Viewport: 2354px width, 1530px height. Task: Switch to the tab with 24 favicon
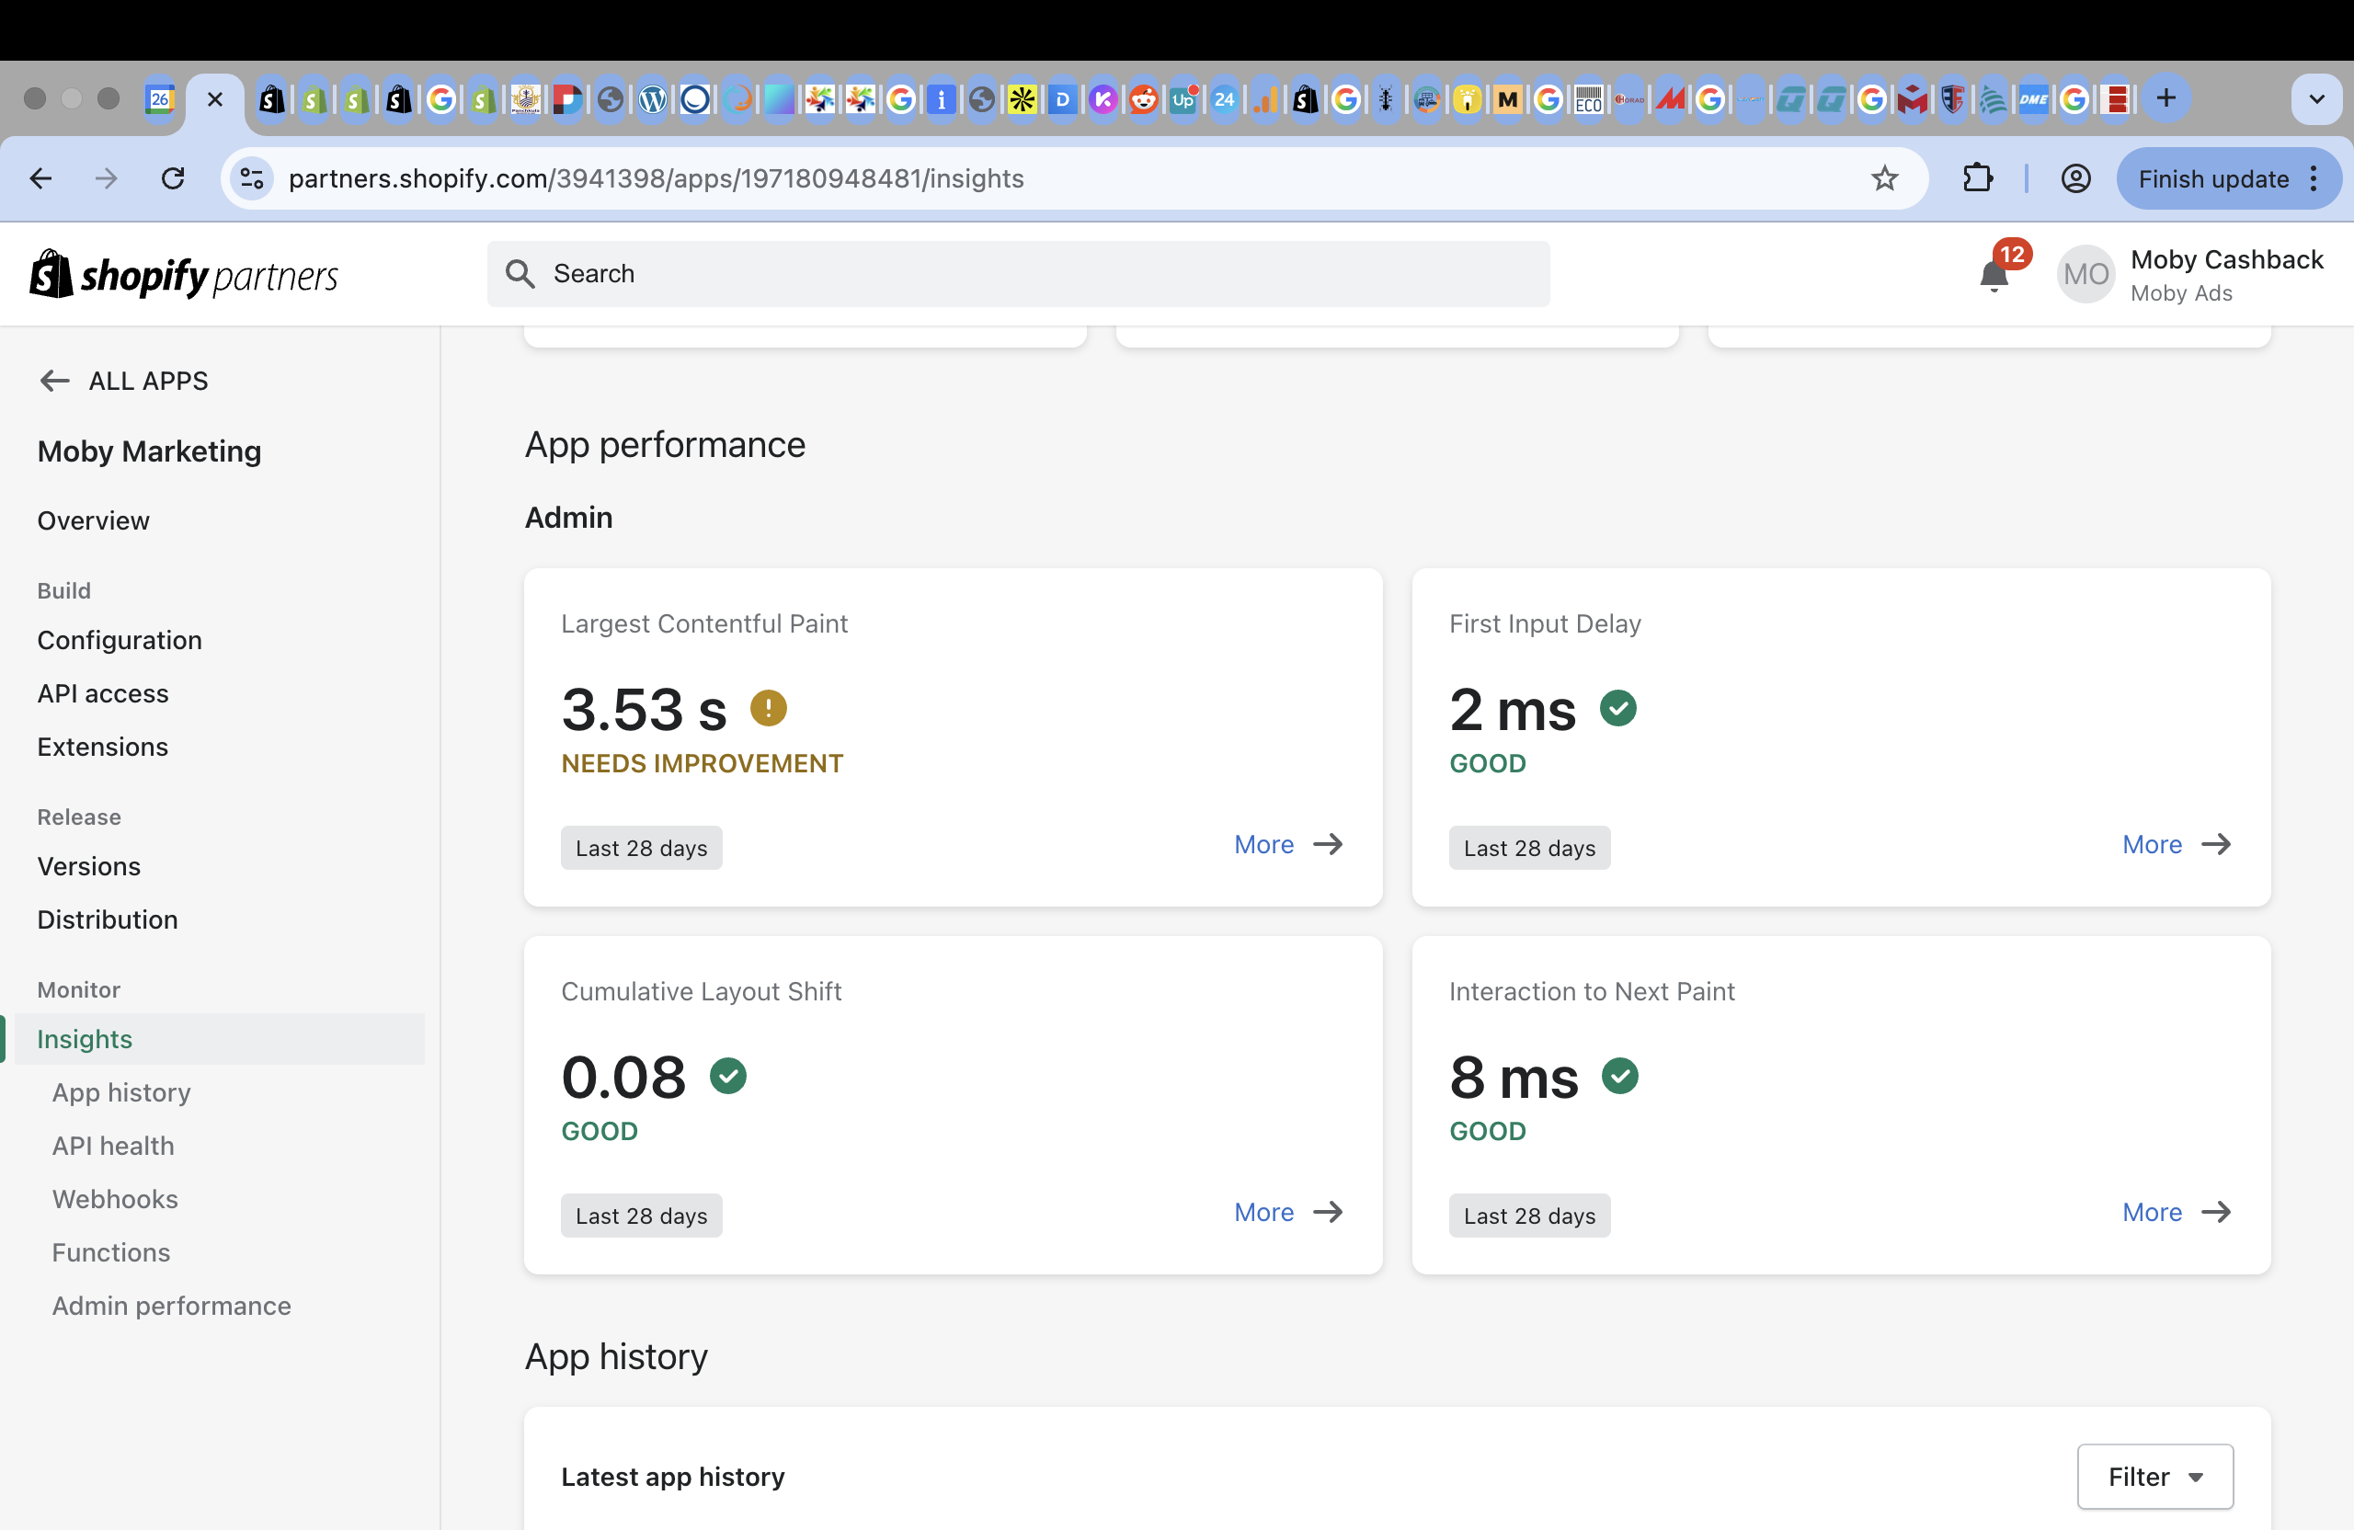tap(1225, 99)
